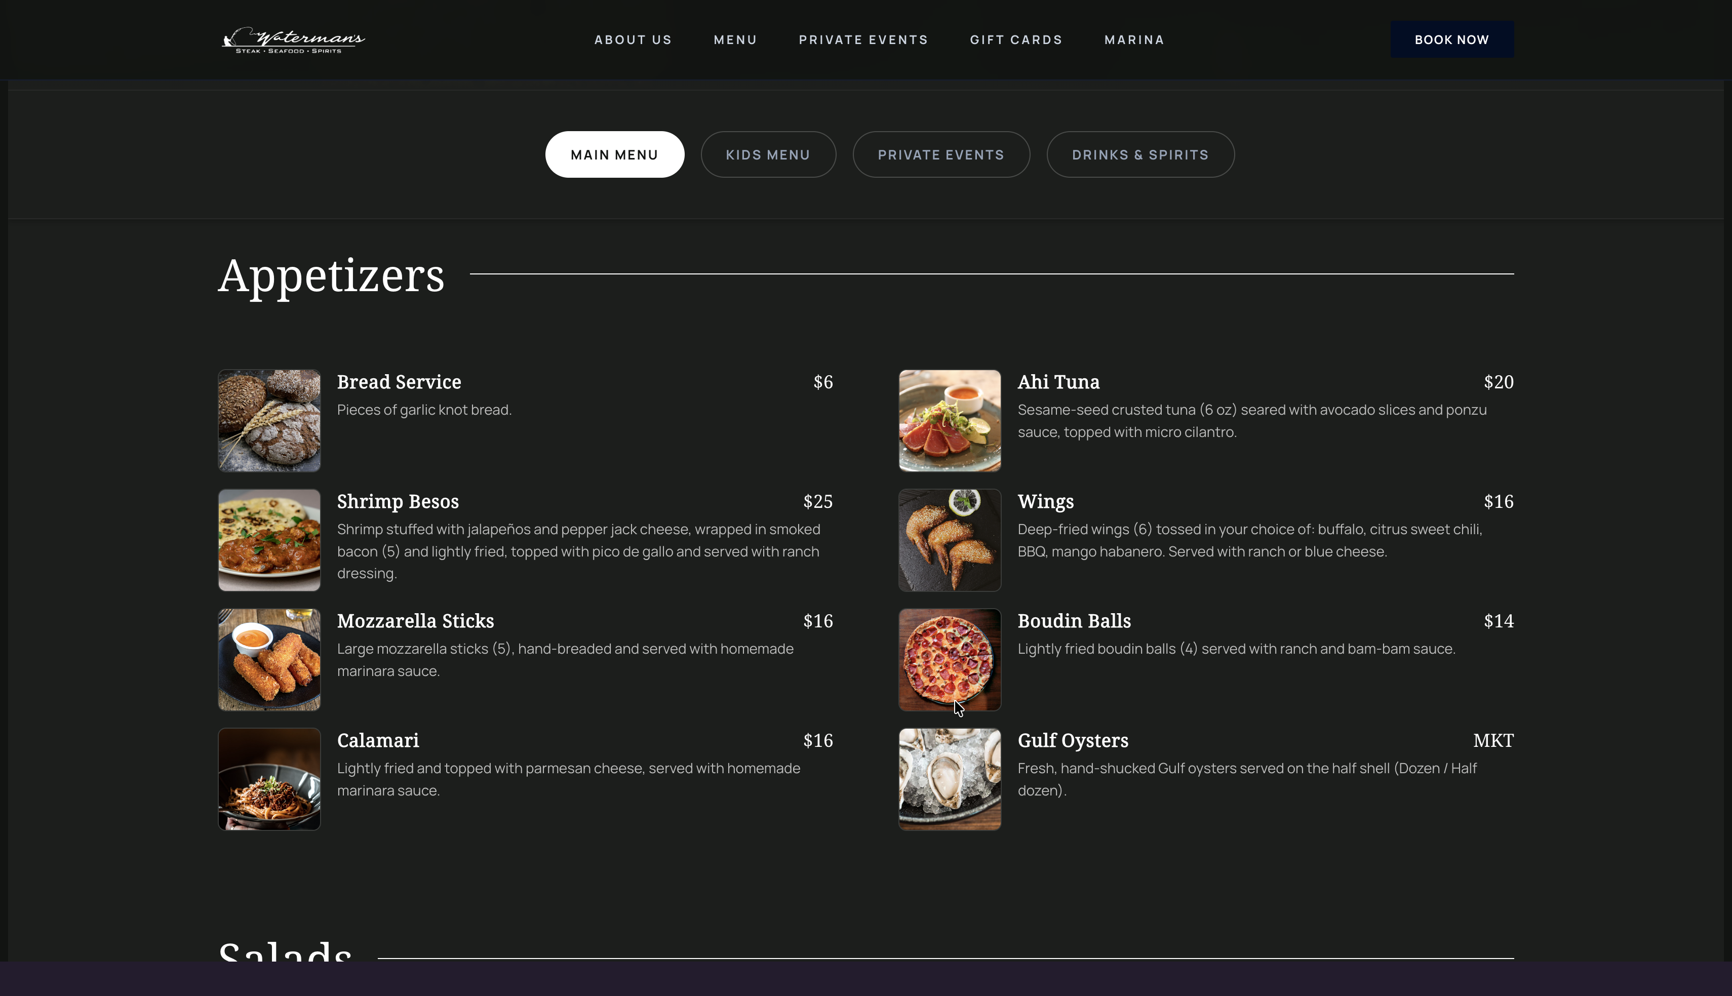Click the Shrimp Besos photo
Image resolution: width=1732 pixels, height=996 pixels.
[269, 540]
